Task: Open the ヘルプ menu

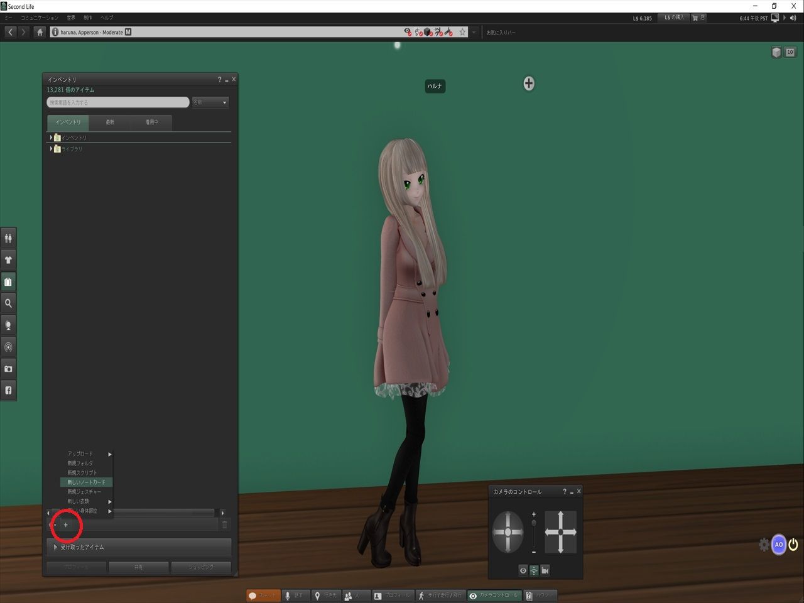Action: 107,18
